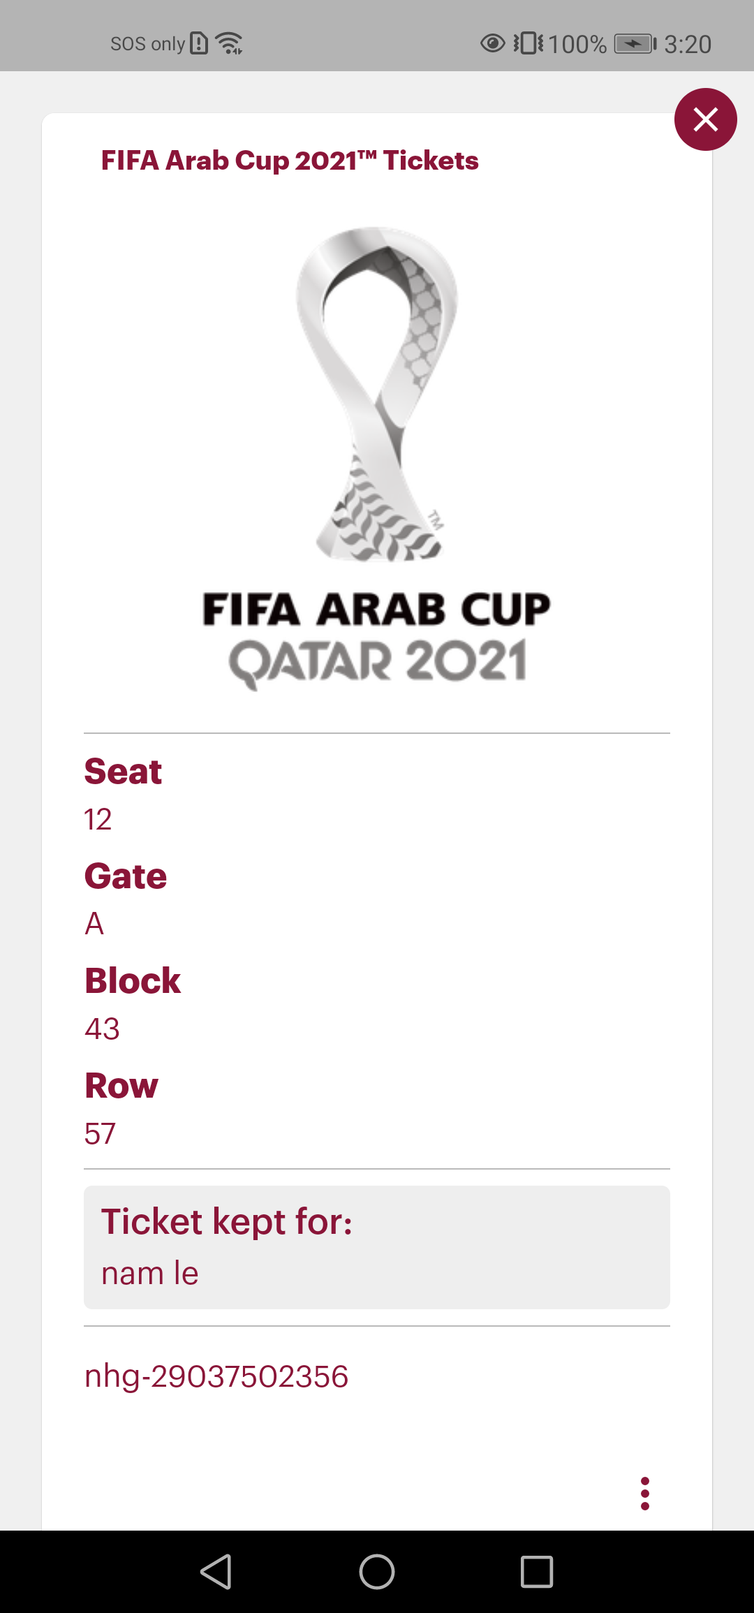Tap the Android home circle button
This screenshot has height=1613, width=754.
click(x=377, y=1572)
